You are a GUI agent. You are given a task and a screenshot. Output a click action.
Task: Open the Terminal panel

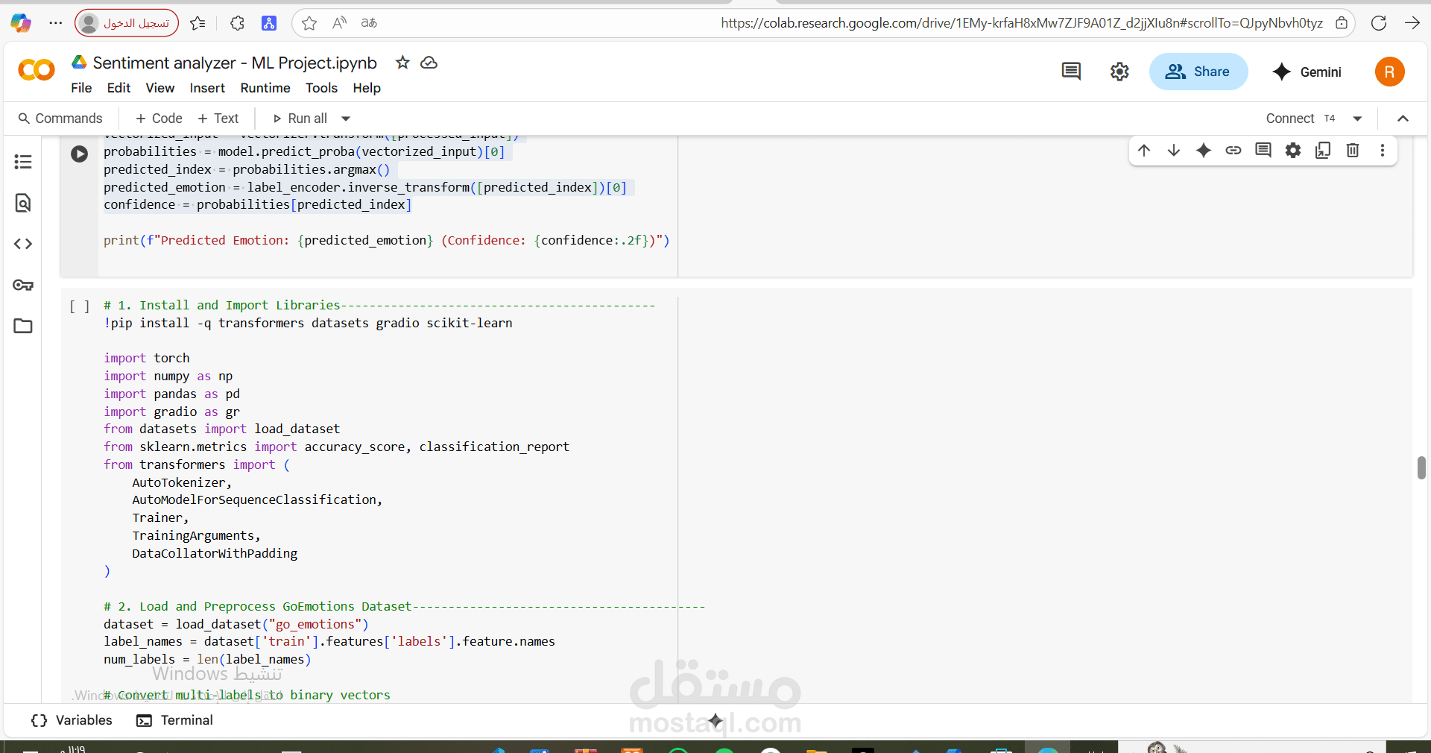[175, 720]
